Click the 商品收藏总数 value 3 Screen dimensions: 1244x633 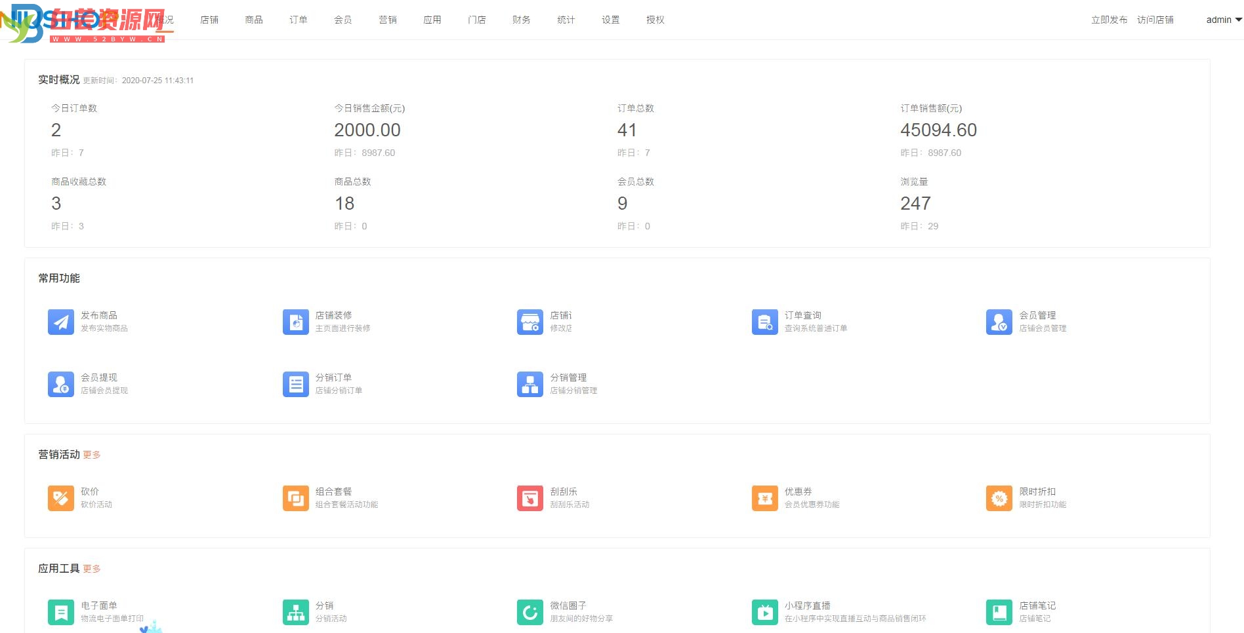pyautogui.click(x=56, y=204)
